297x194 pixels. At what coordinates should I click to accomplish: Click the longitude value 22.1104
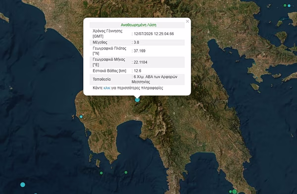141,62
